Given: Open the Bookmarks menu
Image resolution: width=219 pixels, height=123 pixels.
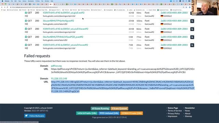Looking at the screenshot, I should tap(31, 1).
